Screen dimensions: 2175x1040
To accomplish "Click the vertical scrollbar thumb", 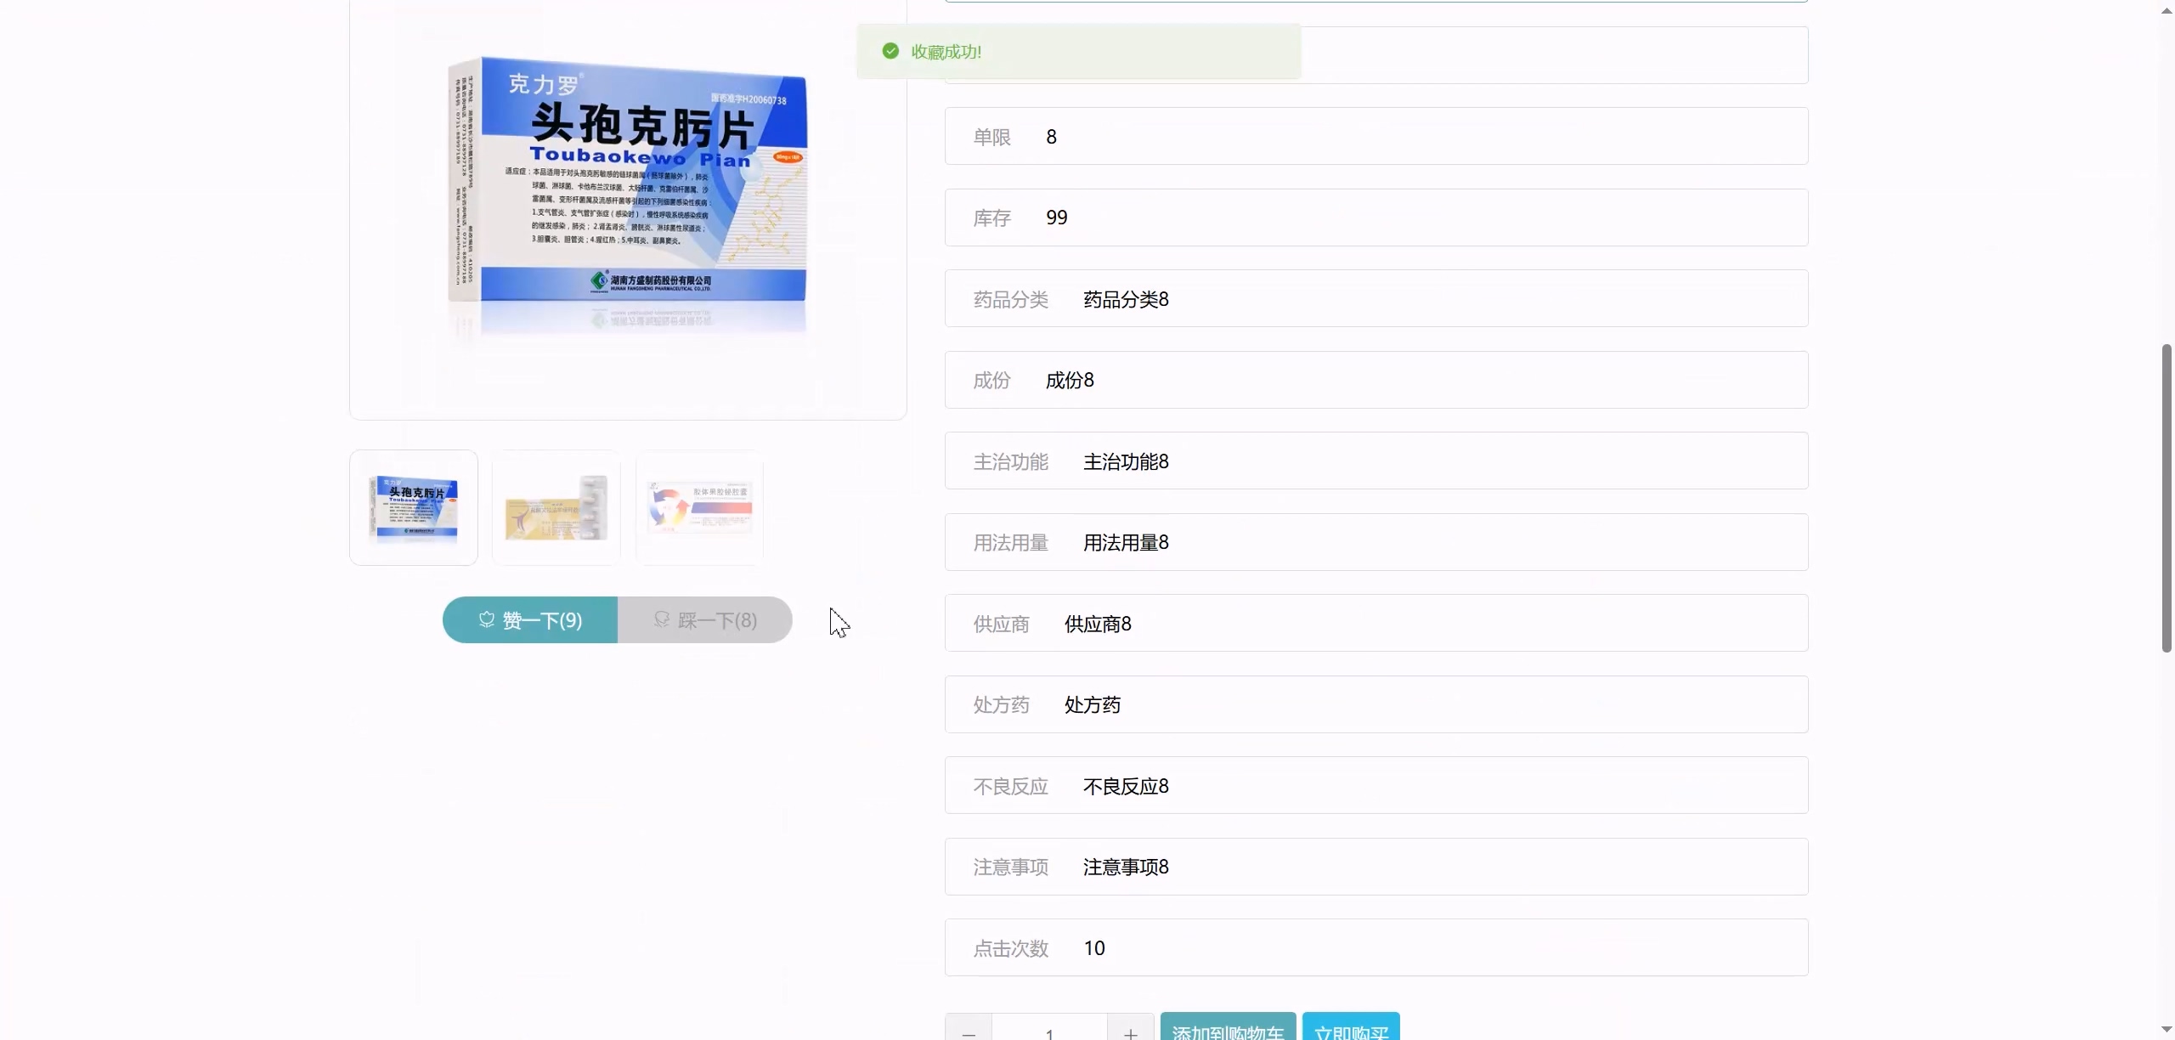I will click(x=2166, y=497).
